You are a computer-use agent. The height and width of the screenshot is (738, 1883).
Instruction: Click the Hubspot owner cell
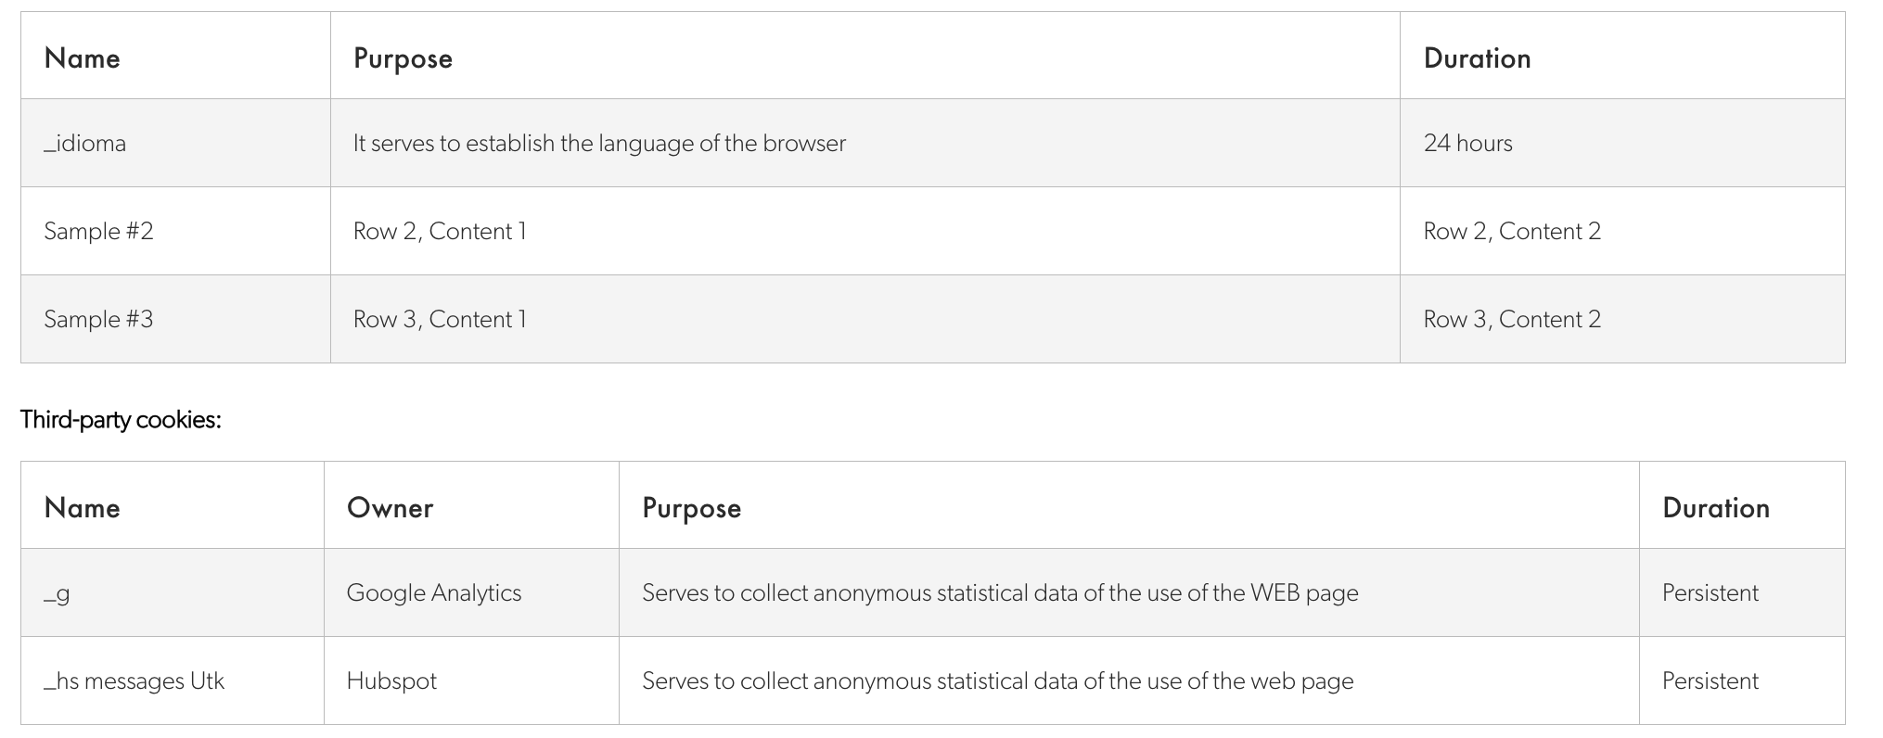point(471,681)
